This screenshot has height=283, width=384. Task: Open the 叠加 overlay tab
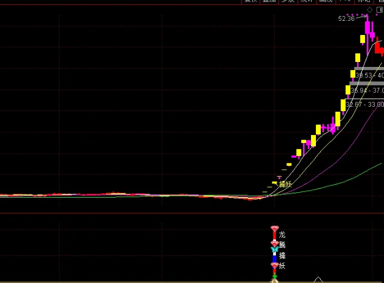(269, 2)
